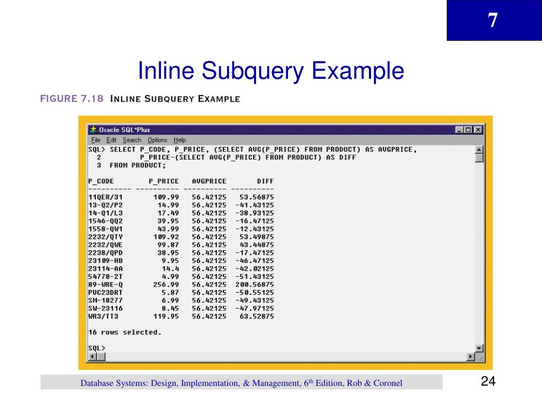Screen dimensions: 542x406
Task: Click the Oracle SQL*Plus title bar icon
Action: 93,130
